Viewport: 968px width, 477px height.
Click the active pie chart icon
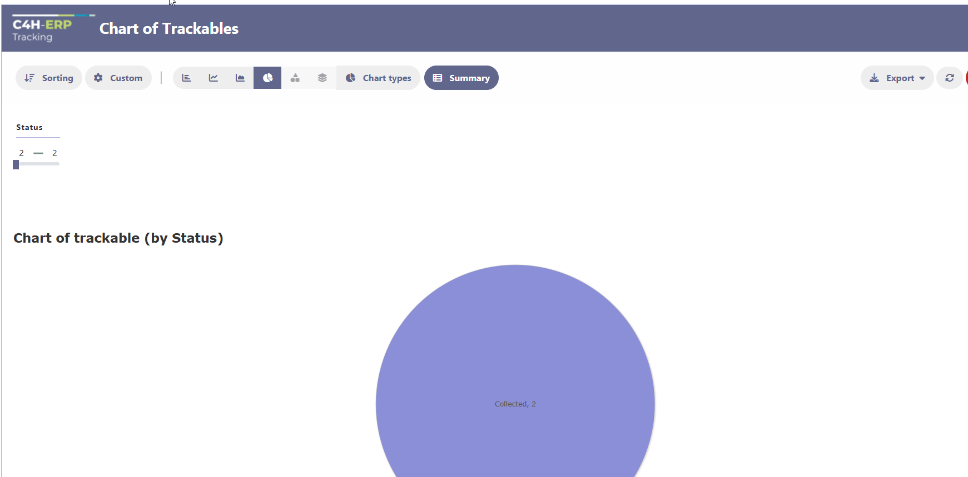click(x=267, y=78)
